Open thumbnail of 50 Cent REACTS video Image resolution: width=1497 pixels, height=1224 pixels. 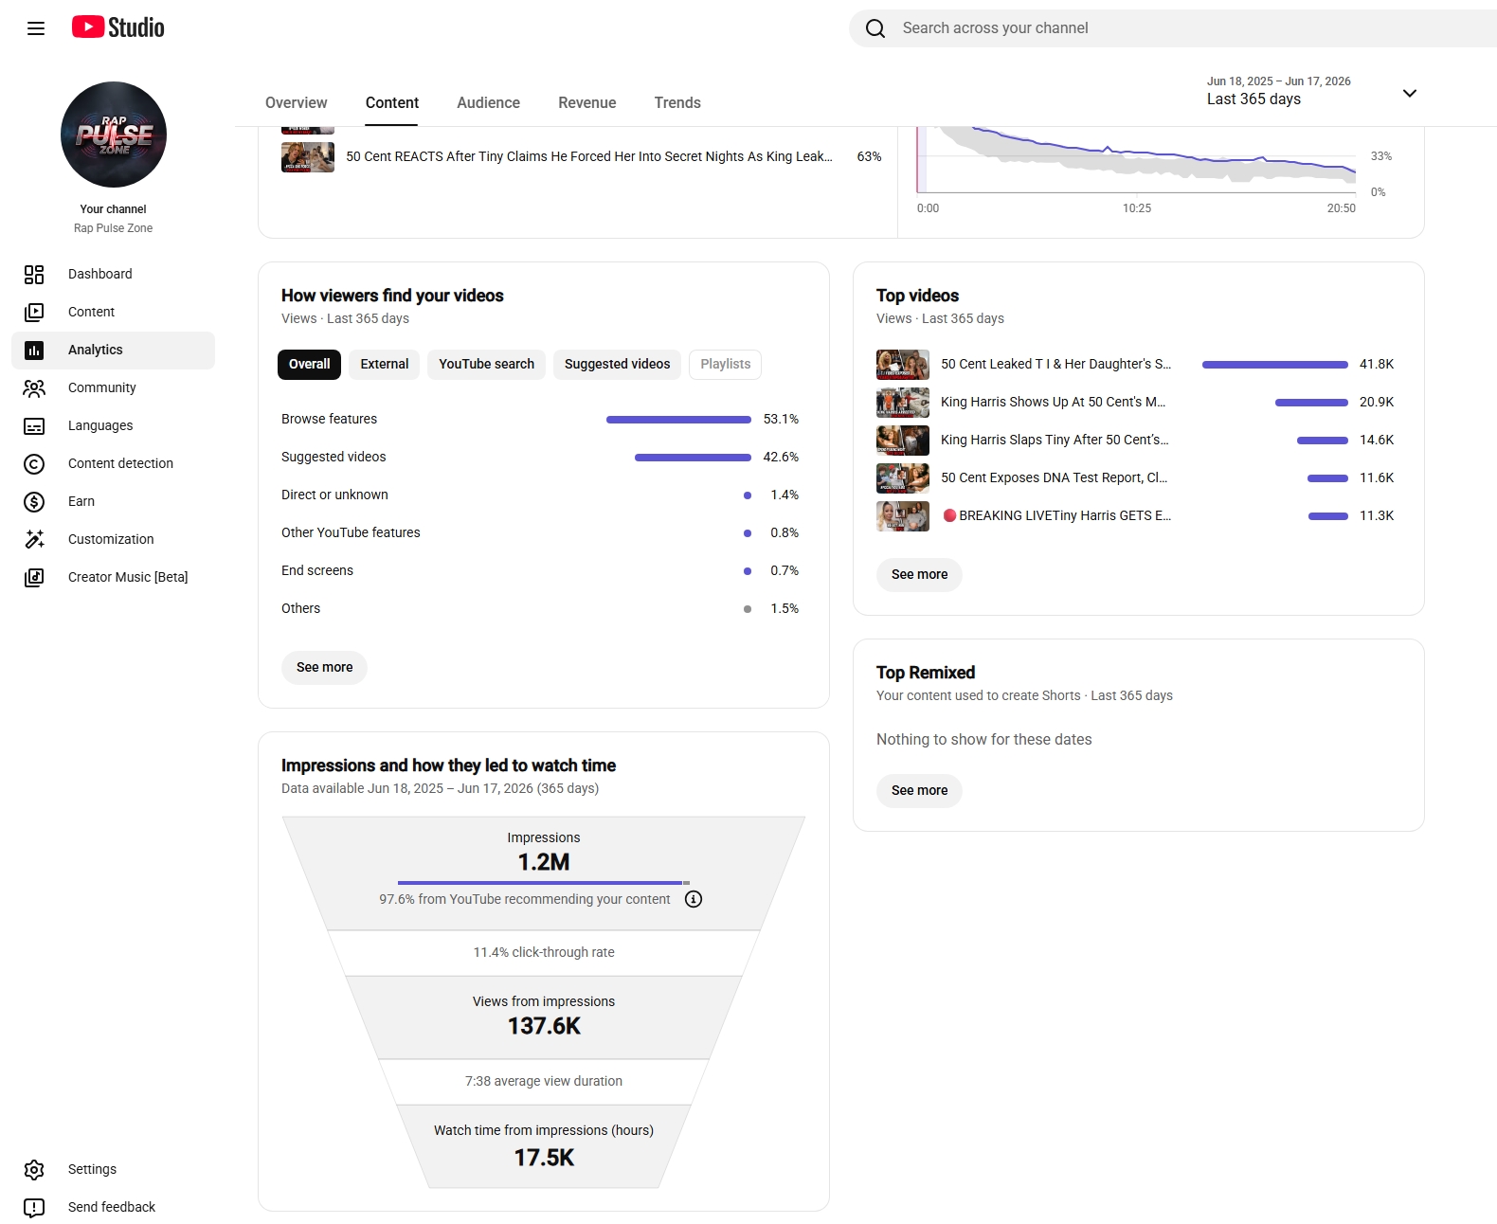pyautogui.click(x=308, y=156)
